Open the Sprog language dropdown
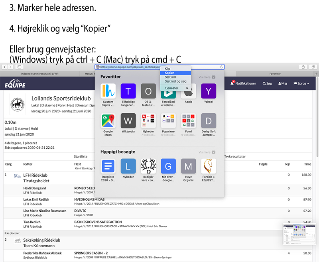The height and width of the screenshot is (262, 319). pyautogui.click(x=302, y=83)
